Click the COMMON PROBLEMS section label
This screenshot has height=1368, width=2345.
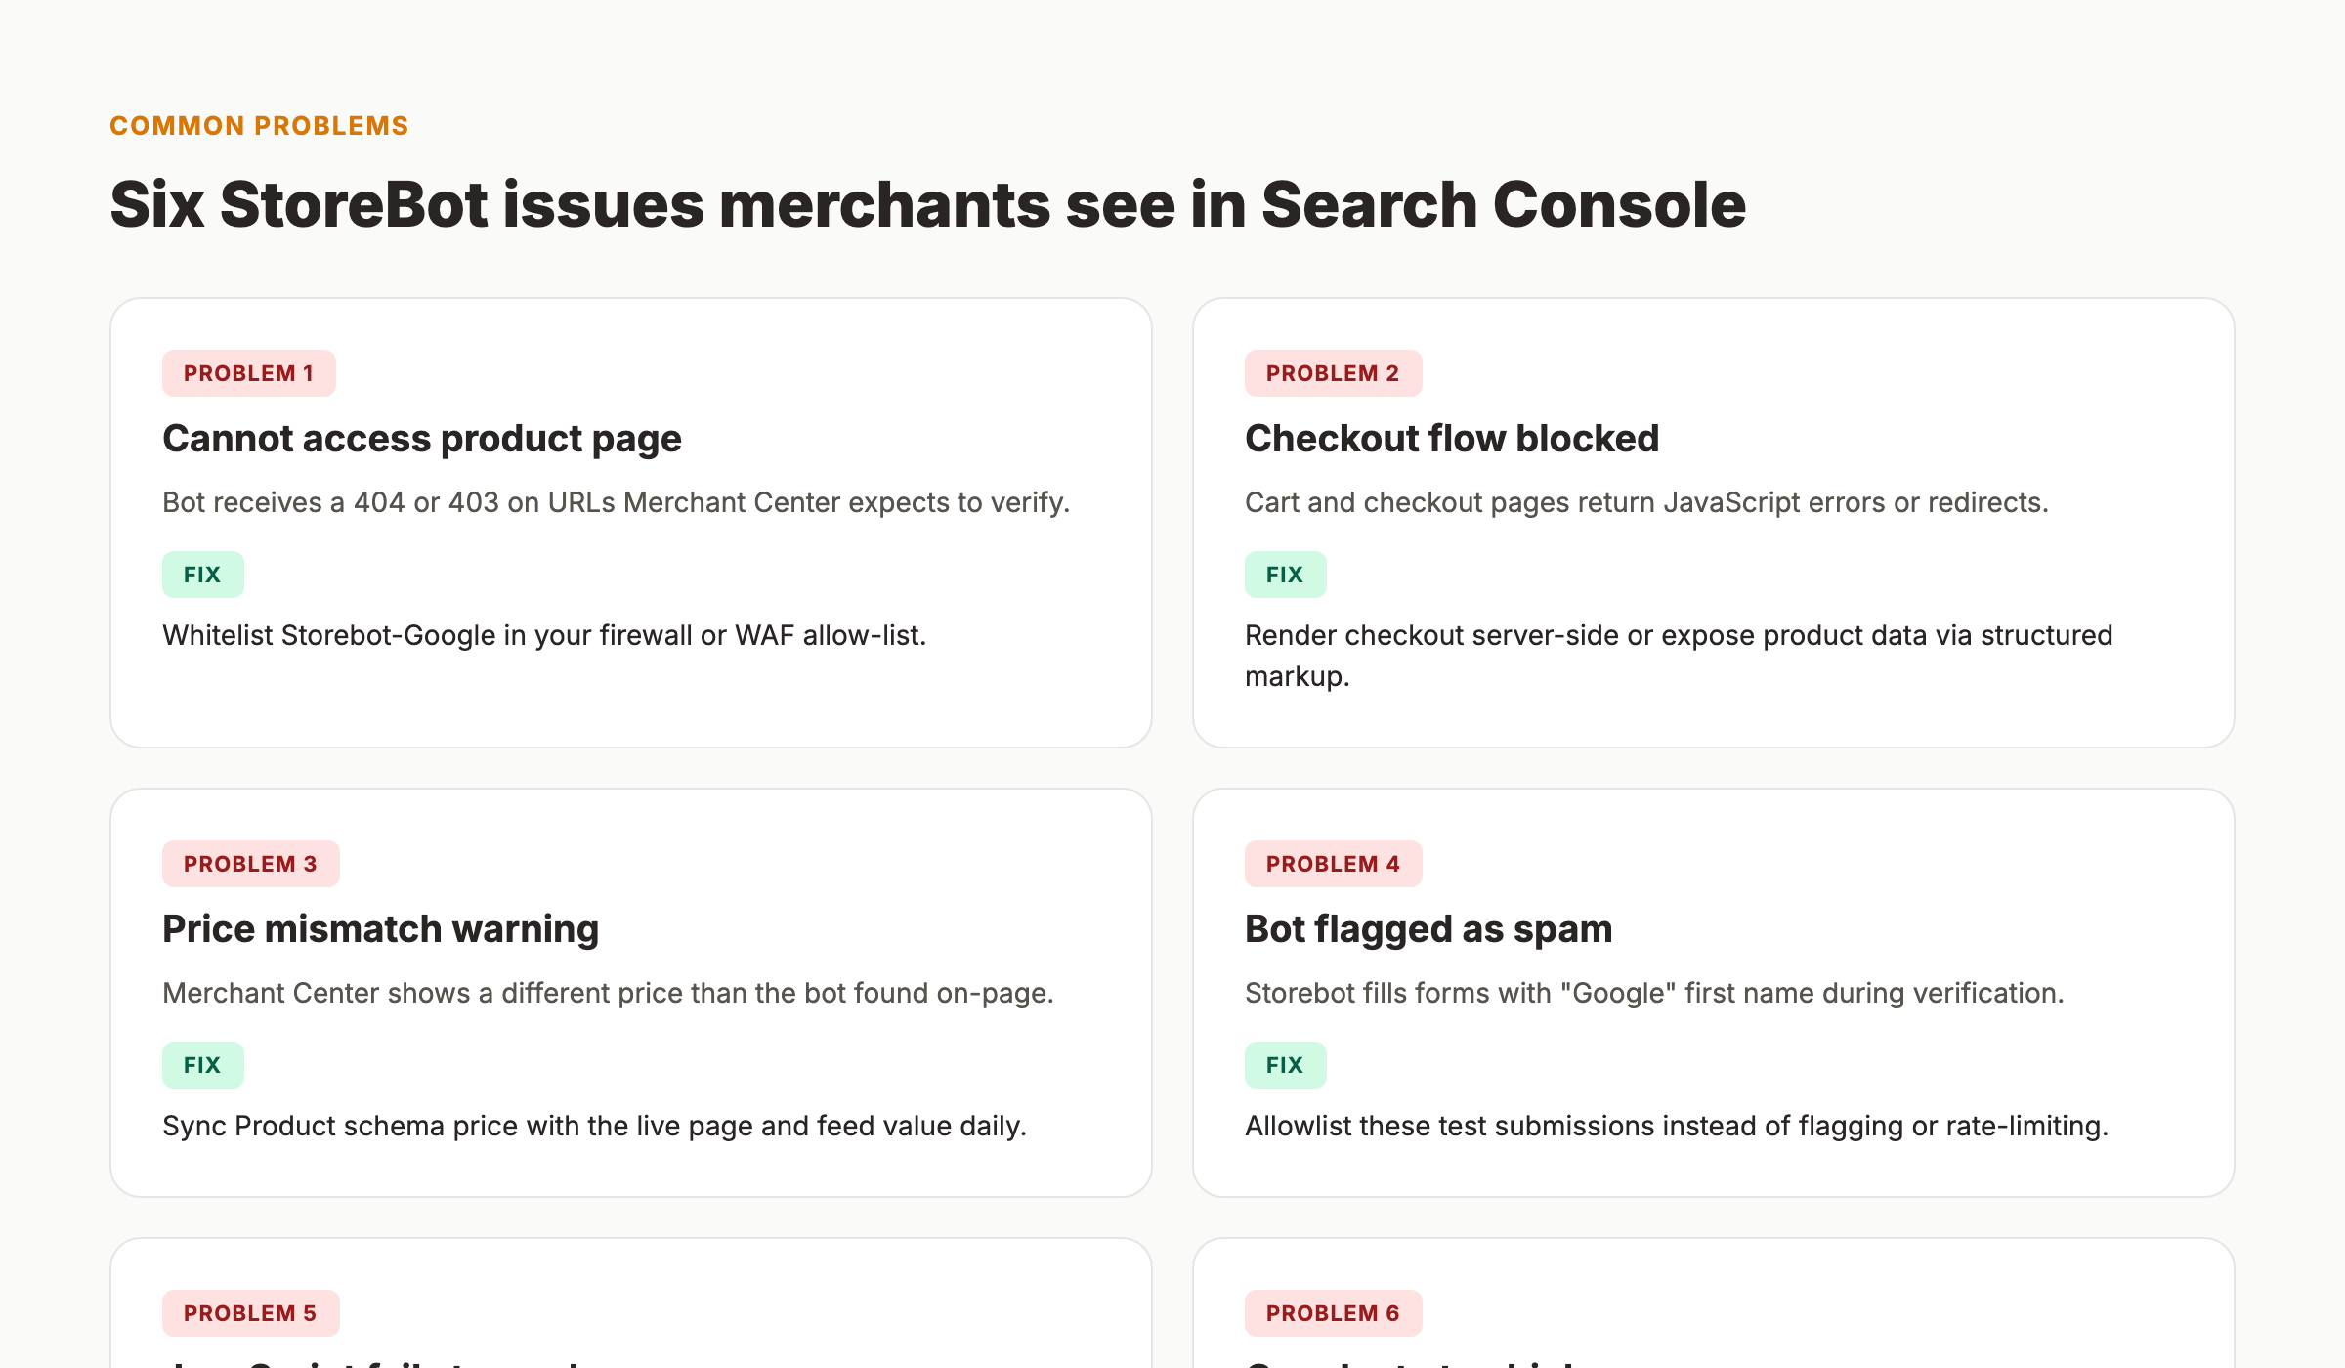point(259,126)
